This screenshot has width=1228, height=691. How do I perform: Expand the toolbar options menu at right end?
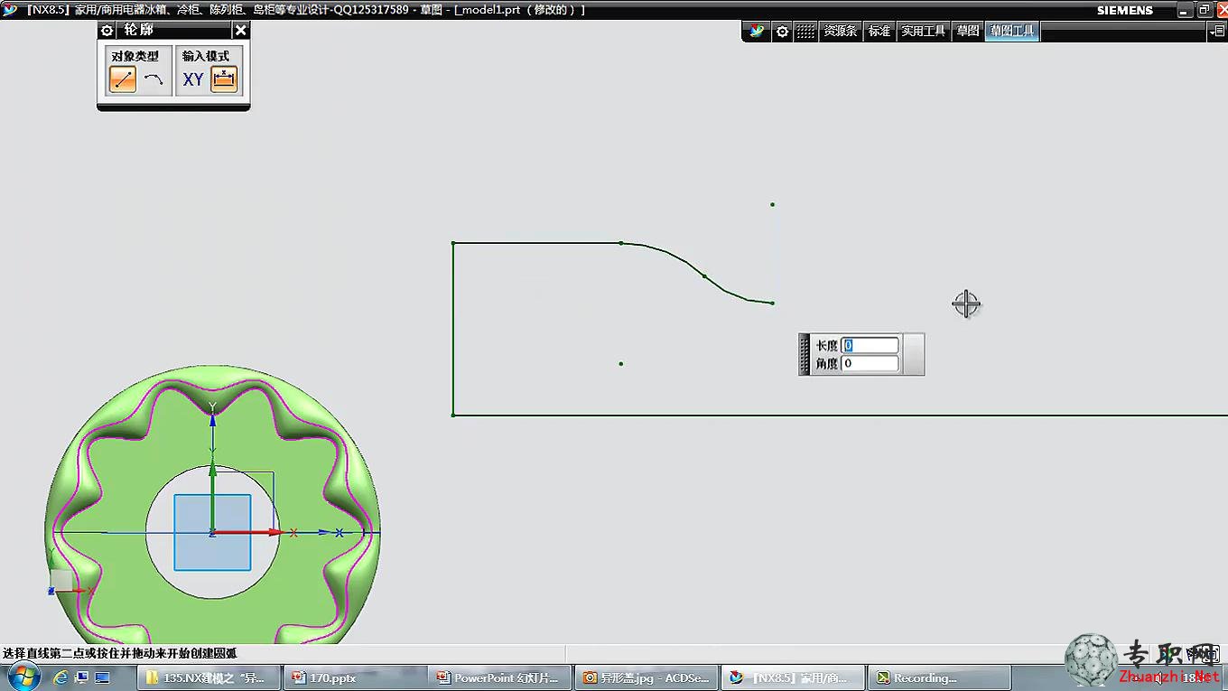1217,31
